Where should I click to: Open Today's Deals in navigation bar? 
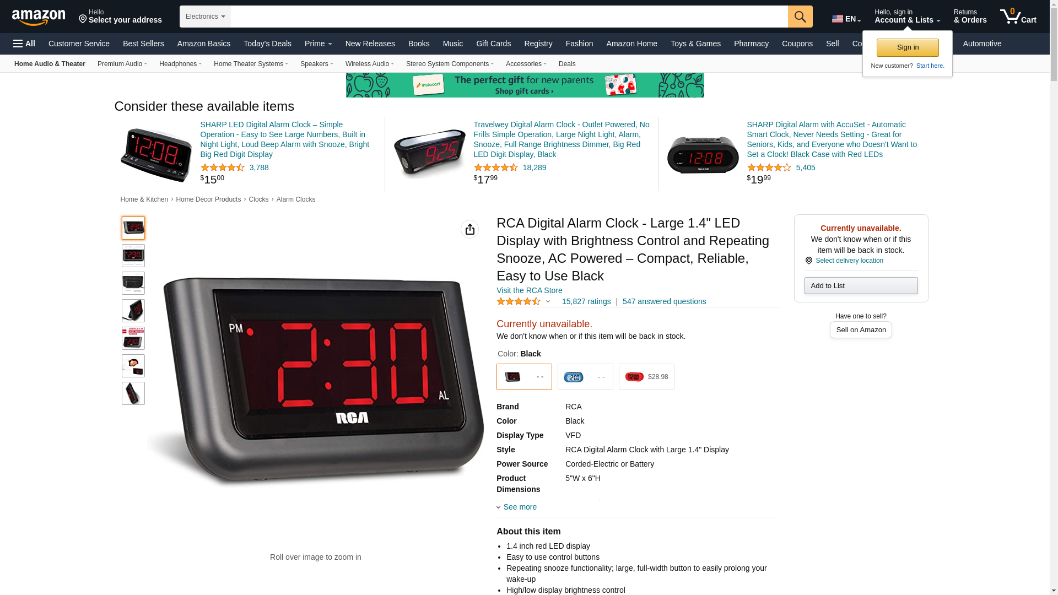point(267,44)
